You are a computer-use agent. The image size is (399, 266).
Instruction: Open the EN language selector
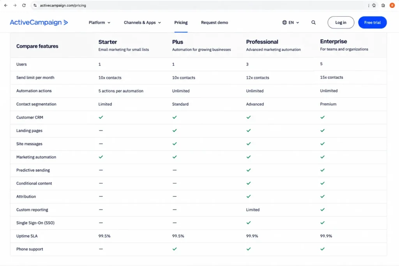coord(291,22)
